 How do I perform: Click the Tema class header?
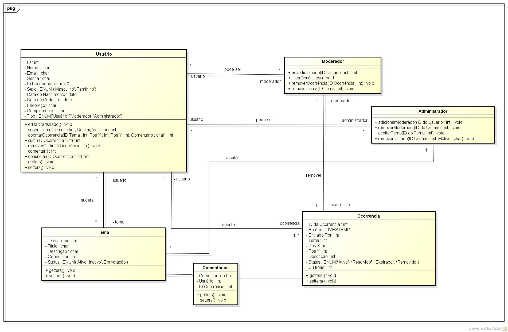pyautogui.click(x=103, y=232)
